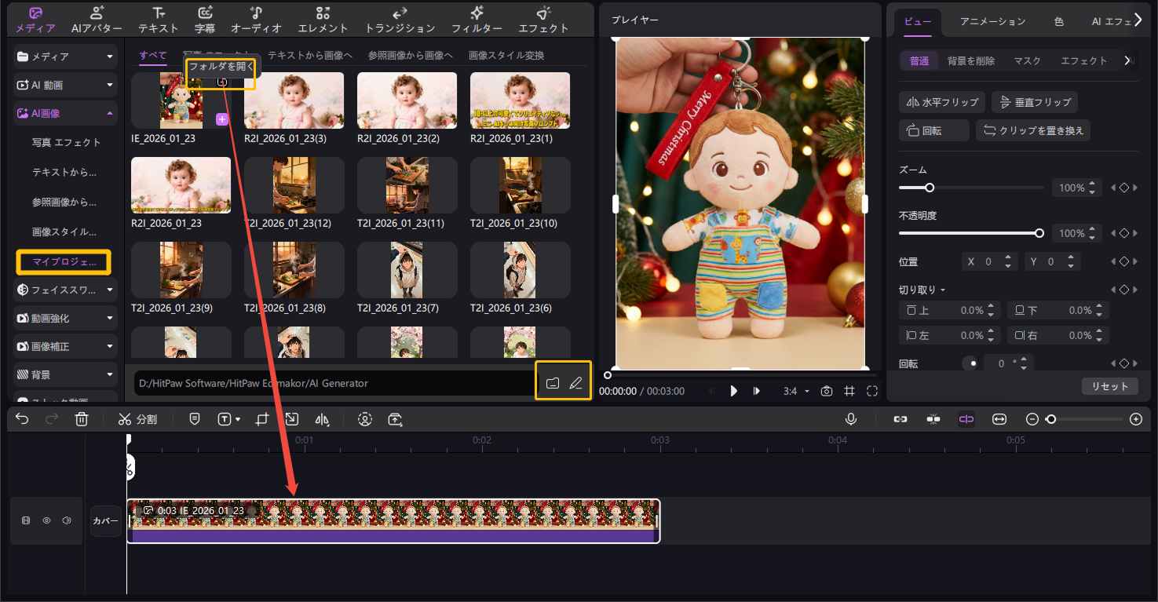This screenshot has height=602, width=1158.
Task: Select the crop tool in timeline toolbar
Action: click(262, 419)
